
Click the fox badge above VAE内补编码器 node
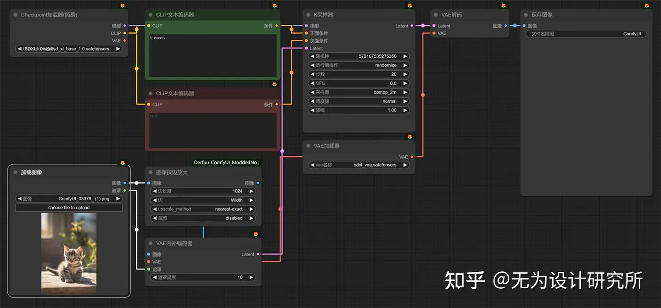pos(256,234)
